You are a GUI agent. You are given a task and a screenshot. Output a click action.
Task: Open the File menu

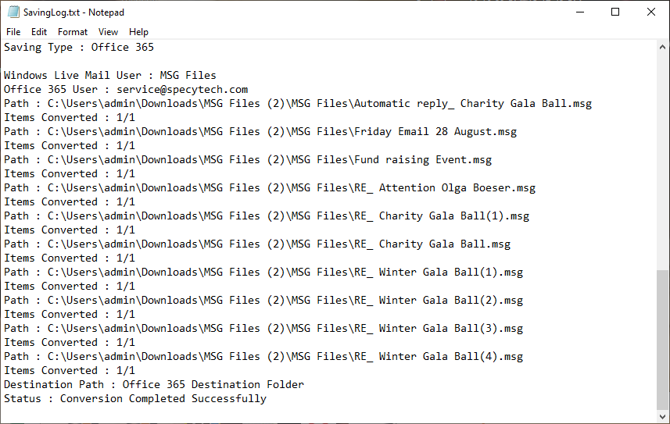coord(13,32)
